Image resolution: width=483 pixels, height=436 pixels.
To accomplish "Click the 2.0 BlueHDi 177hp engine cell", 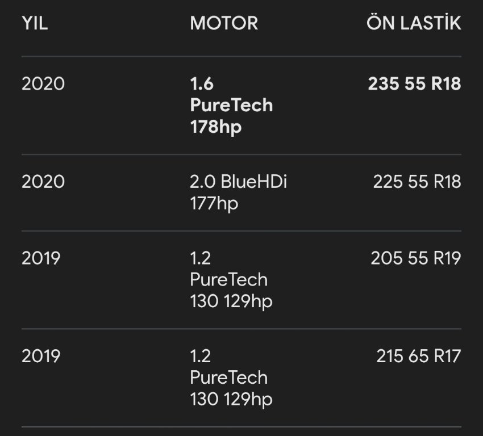I will 238,192.
